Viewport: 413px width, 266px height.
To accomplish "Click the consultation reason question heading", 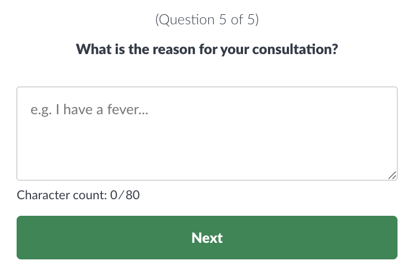I will coord(207,49).
